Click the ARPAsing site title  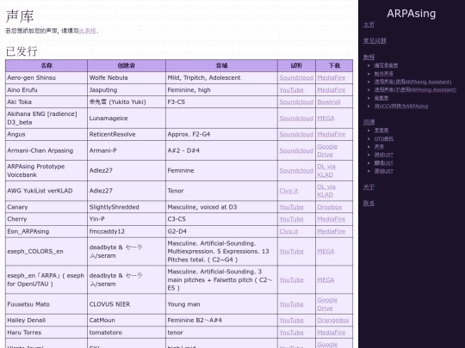coord(411,13)
